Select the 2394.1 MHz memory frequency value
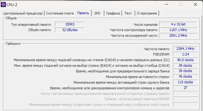The width and height of the screenshot is (203, 111). [x=185, y=49]
